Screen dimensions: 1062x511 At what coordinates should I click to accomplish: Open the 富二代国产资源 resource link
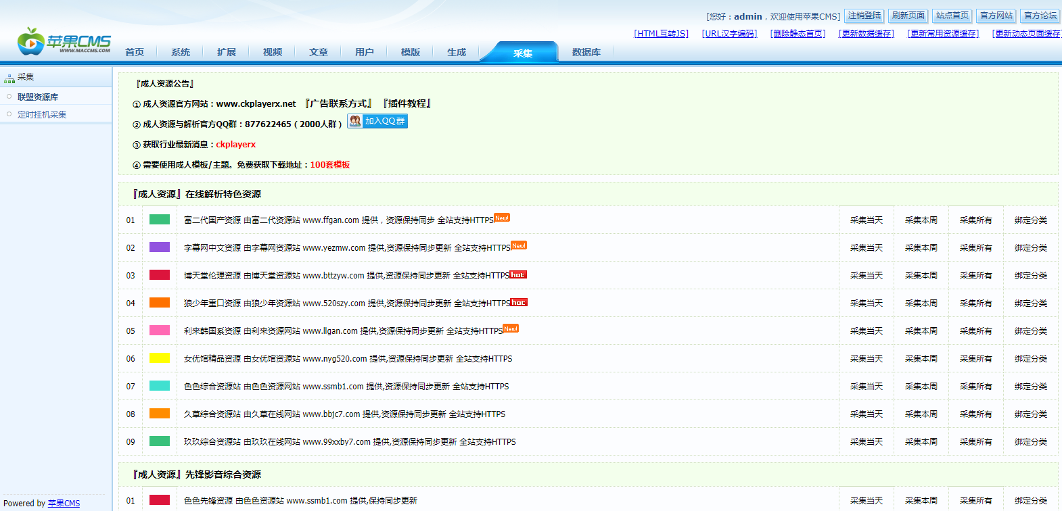coord(339,220)
